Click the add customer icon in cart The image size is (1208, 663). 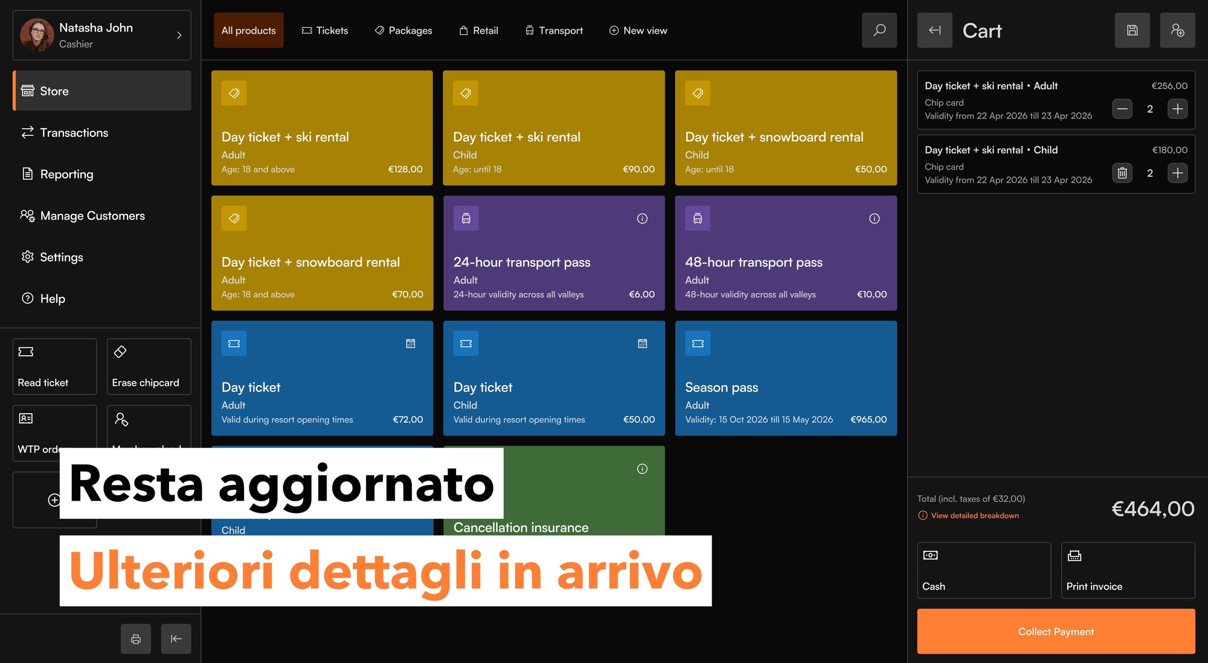[1177, 30]
